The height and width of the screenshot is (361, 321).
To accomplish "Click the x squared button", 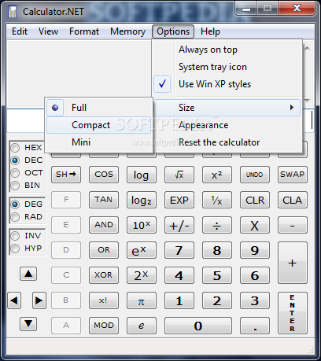I will (x=217, y=175).
